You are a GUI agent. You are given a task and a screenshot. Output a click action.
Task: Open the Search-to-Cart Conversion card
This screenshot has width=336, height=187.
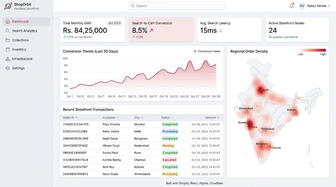[x=161, y=30]
